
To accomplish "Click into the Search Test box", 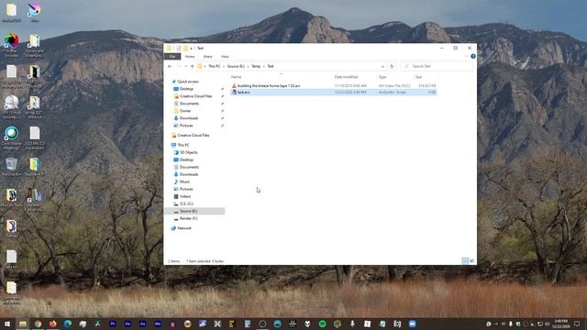I will coord(437,66).
